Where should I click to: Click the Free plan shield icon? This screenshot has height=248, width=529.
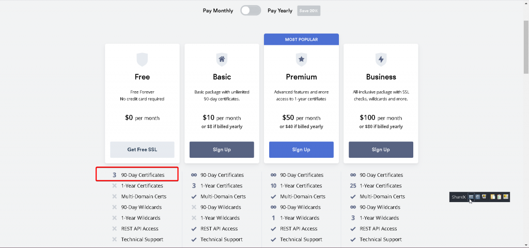(142, 59)
